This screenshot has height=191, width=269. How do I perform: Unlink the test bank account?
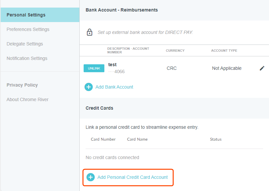pyautogui.click(x=94, y=68)
